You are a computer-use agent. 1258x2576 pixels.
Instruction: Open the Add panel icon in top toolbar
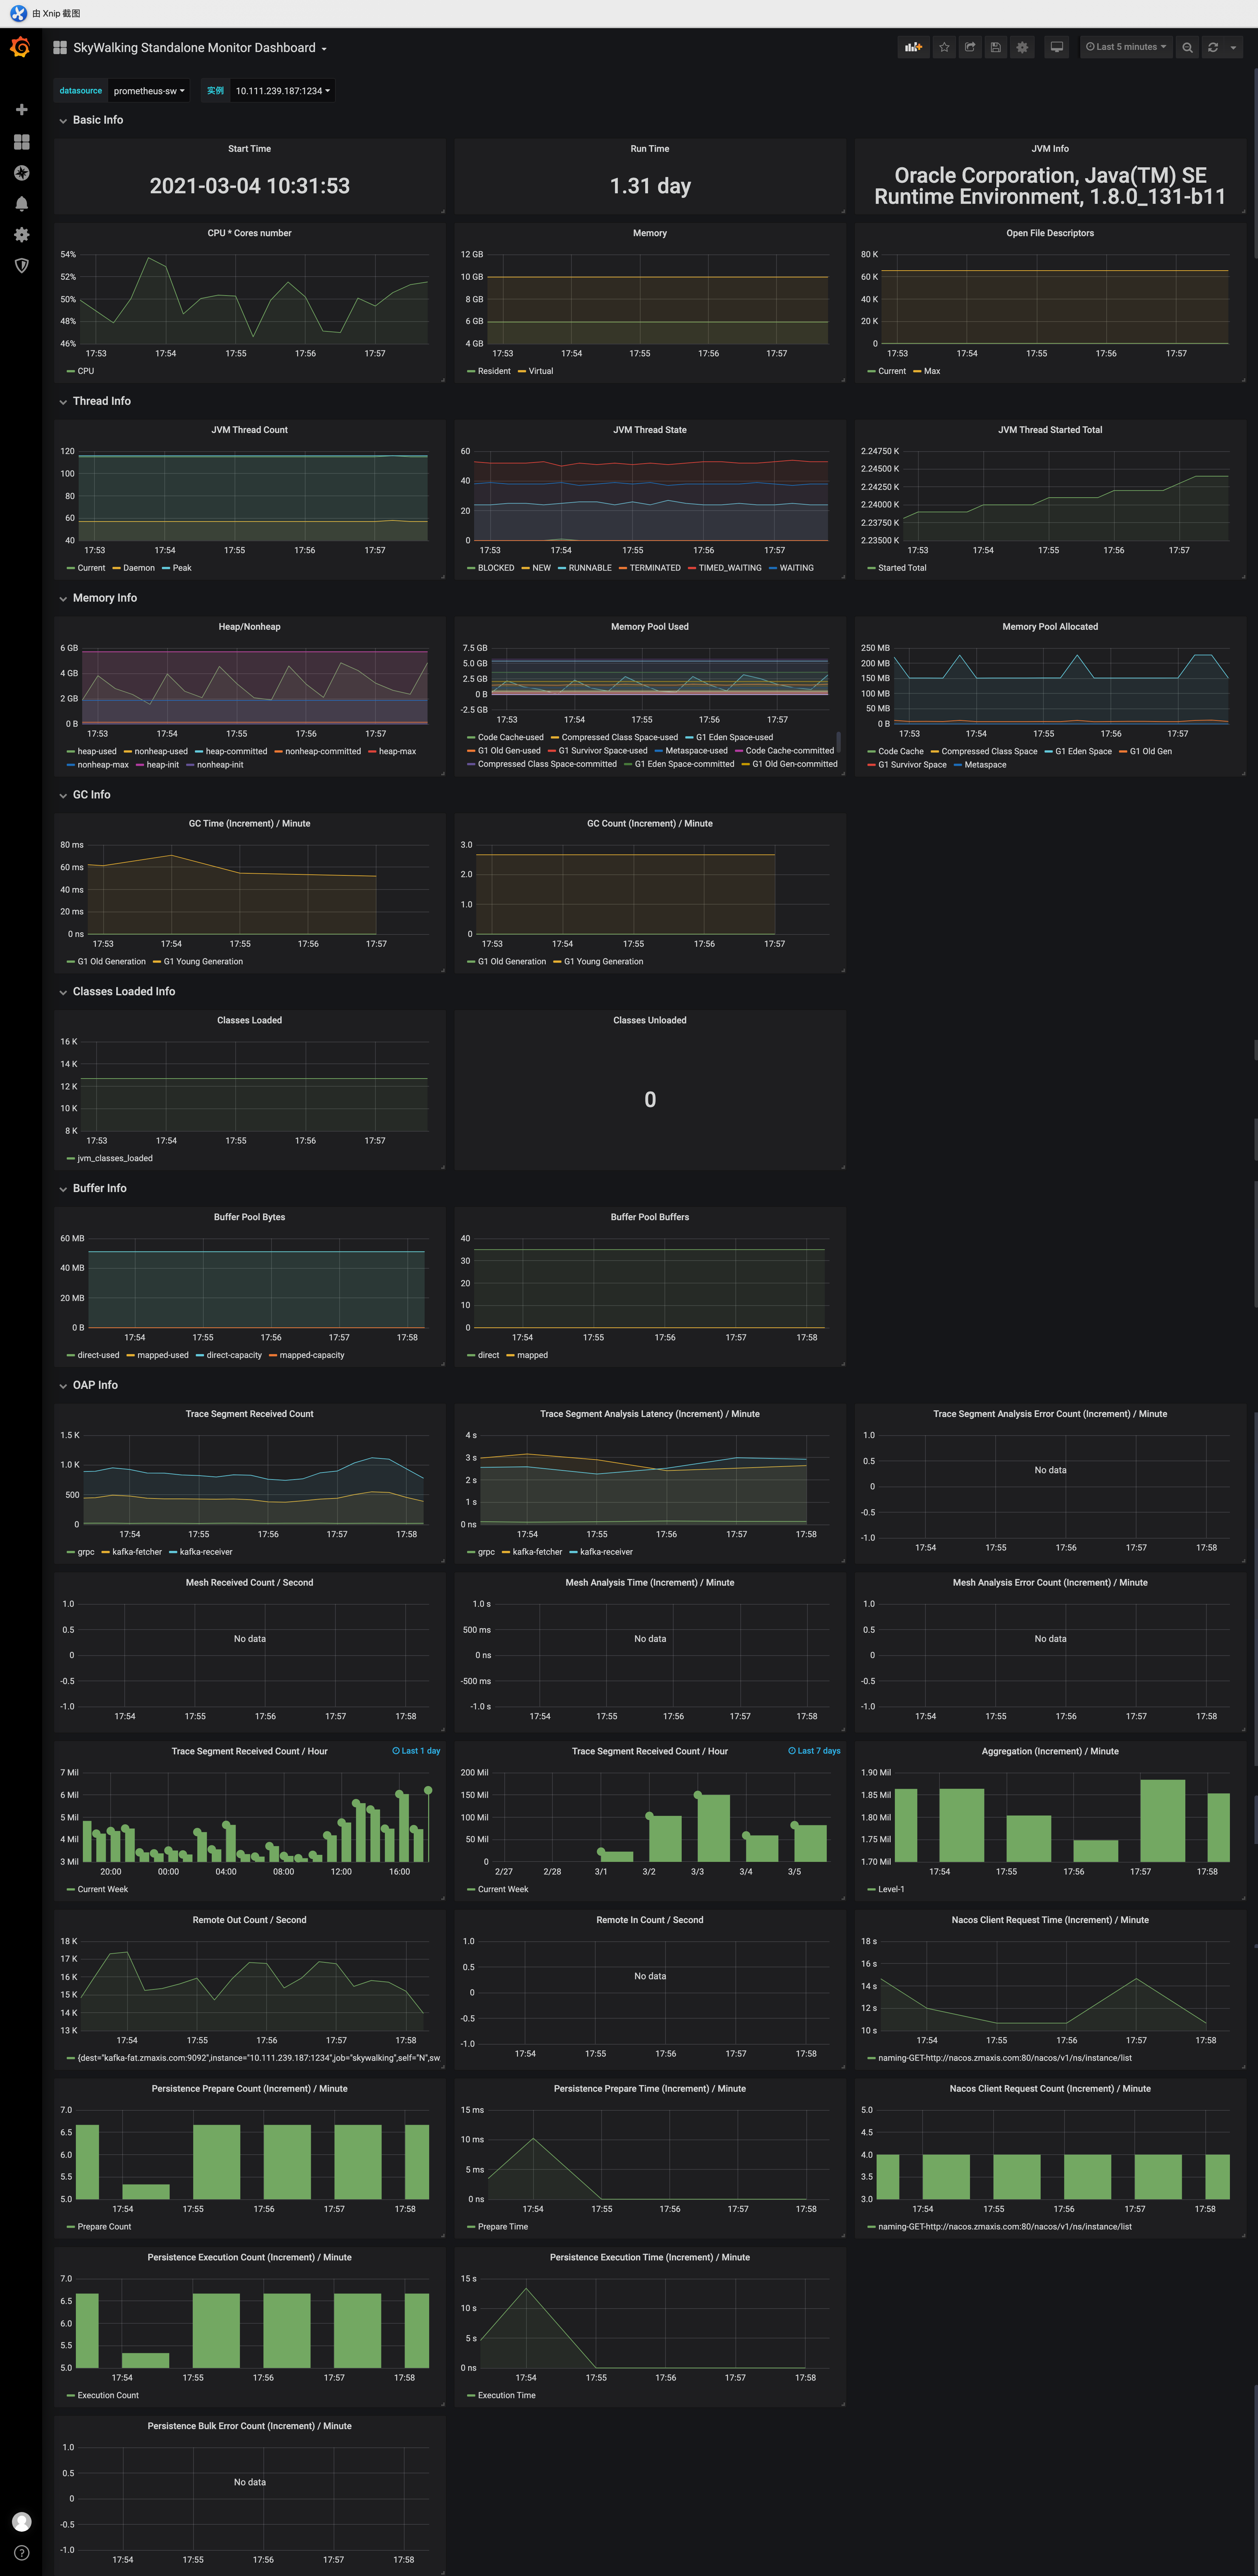coord(912,47)
